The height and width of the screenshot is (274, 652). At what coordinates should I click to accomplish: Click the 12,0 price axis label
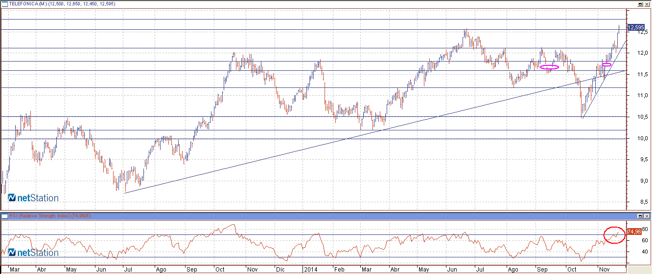[643, 53]
